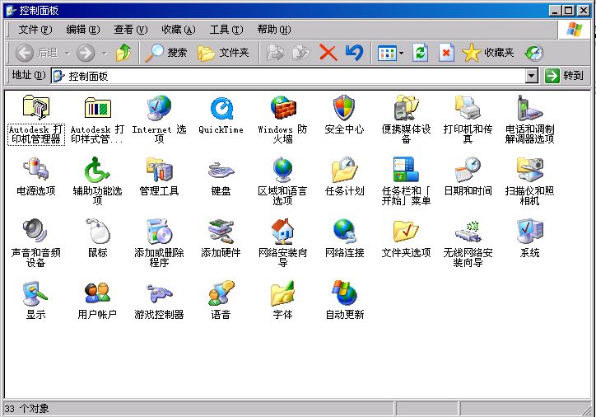The width and height of the screenshot is (596, 417).
Task: Click the blue undo arrow
Action: click(x=354, y=53)
